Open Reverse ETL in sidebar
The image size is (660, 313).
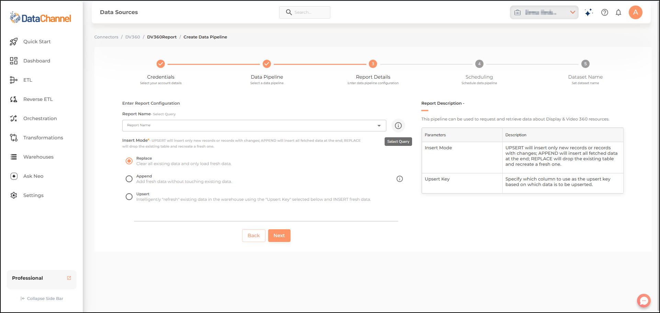tap(38, 99)
